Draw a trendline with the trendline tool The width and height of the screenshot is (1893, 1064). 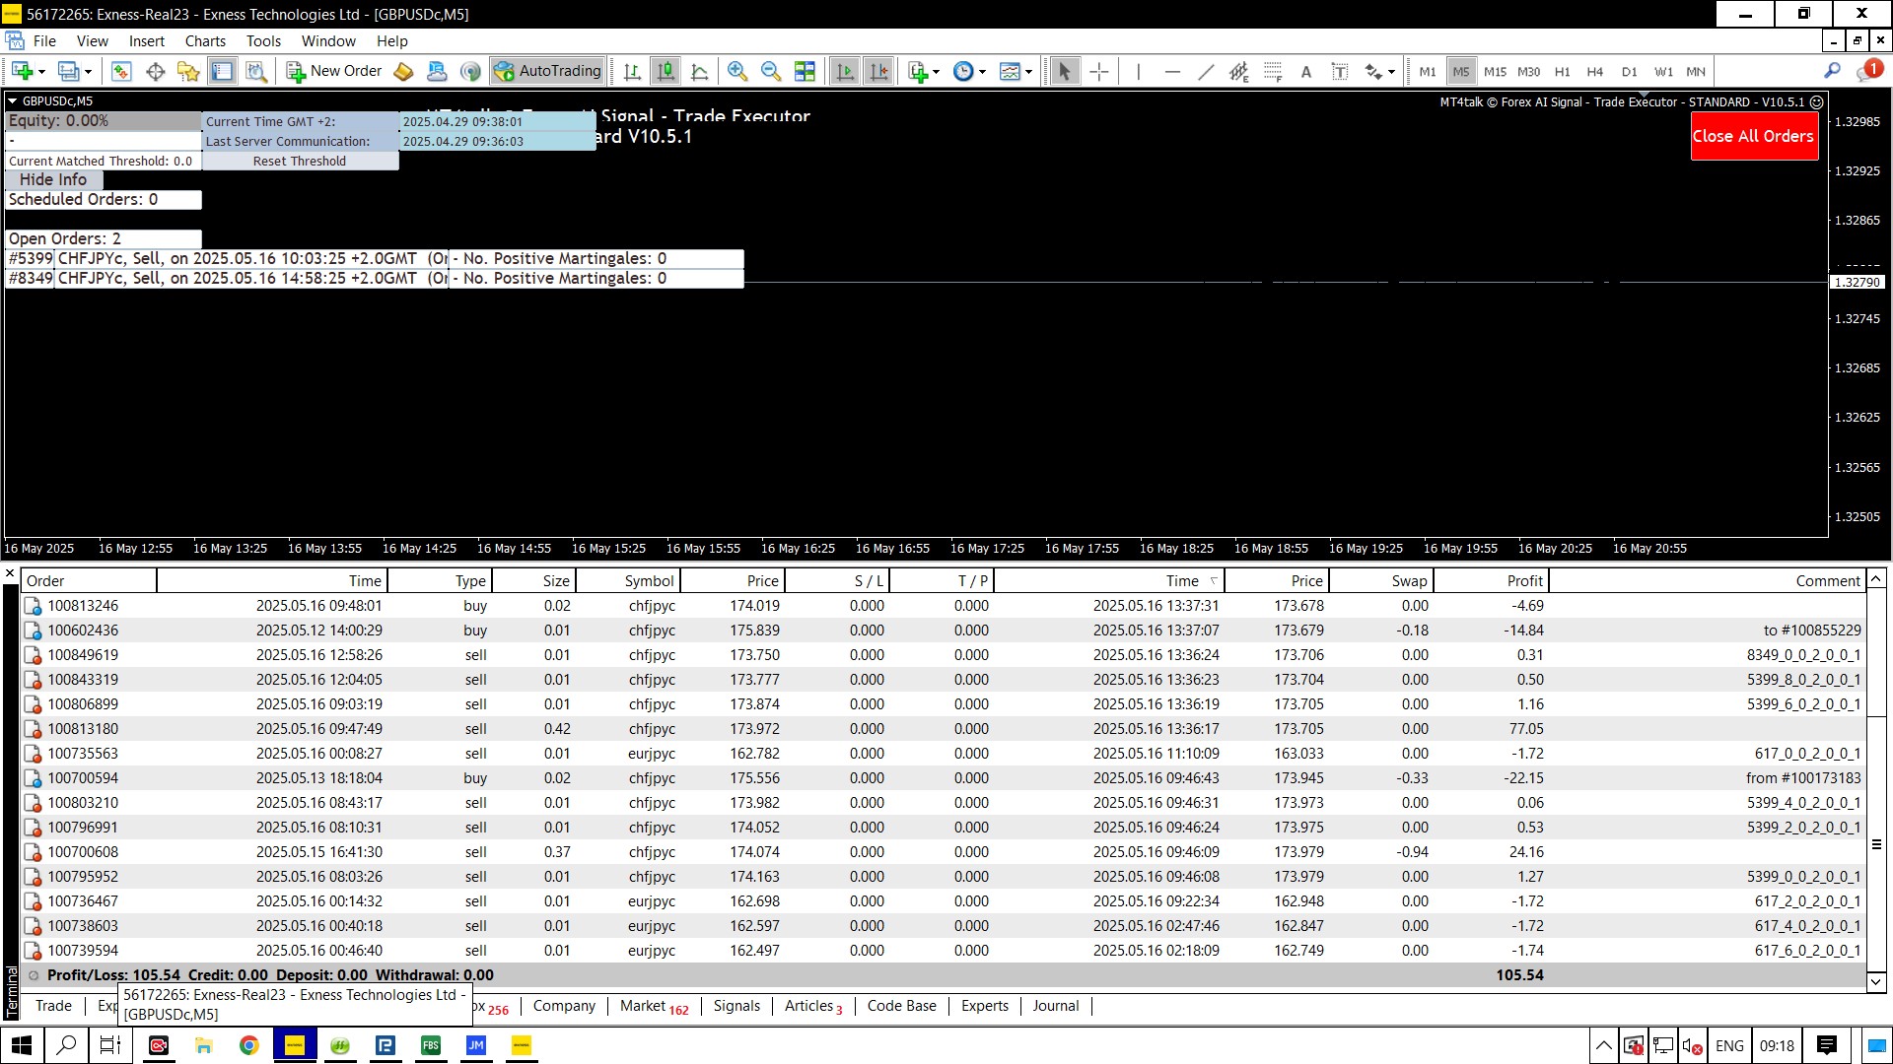click(1206, 71)
